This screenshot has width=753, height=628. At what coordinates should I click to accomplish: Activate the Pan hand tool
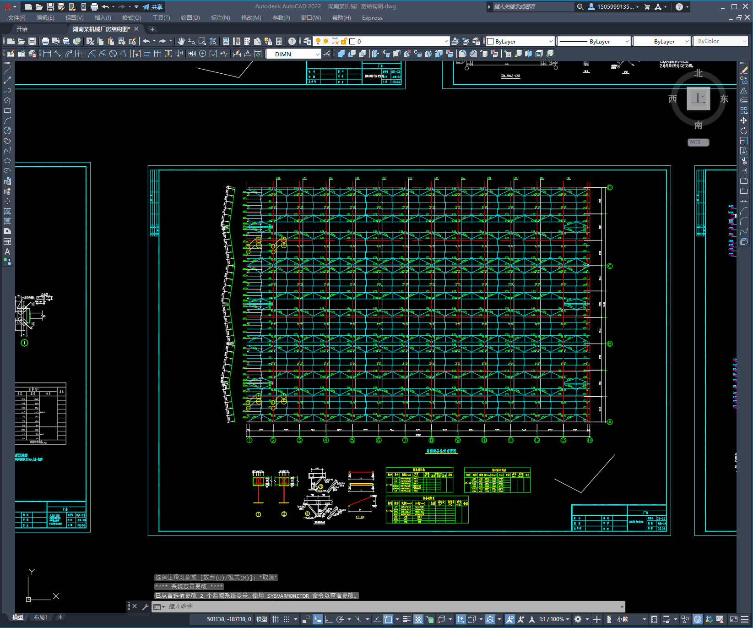point(181,41)
